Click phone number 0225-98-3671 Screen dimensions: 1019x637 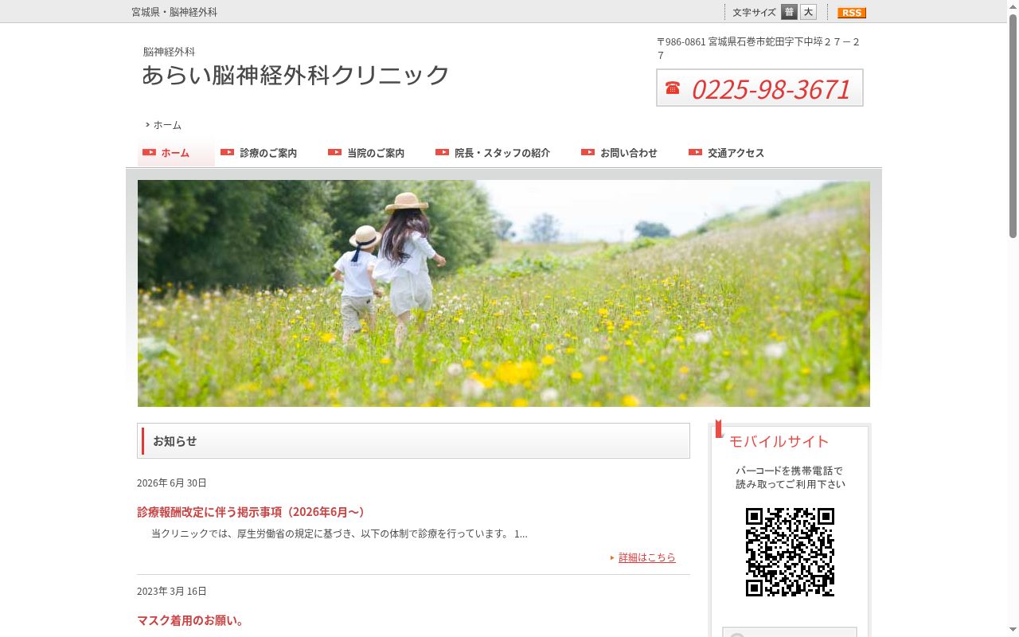coord(771,88)
